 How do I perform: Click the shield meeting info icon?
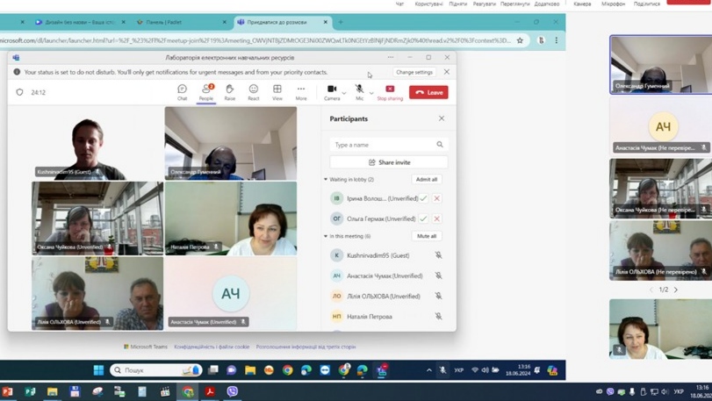[x=20, y=92]
